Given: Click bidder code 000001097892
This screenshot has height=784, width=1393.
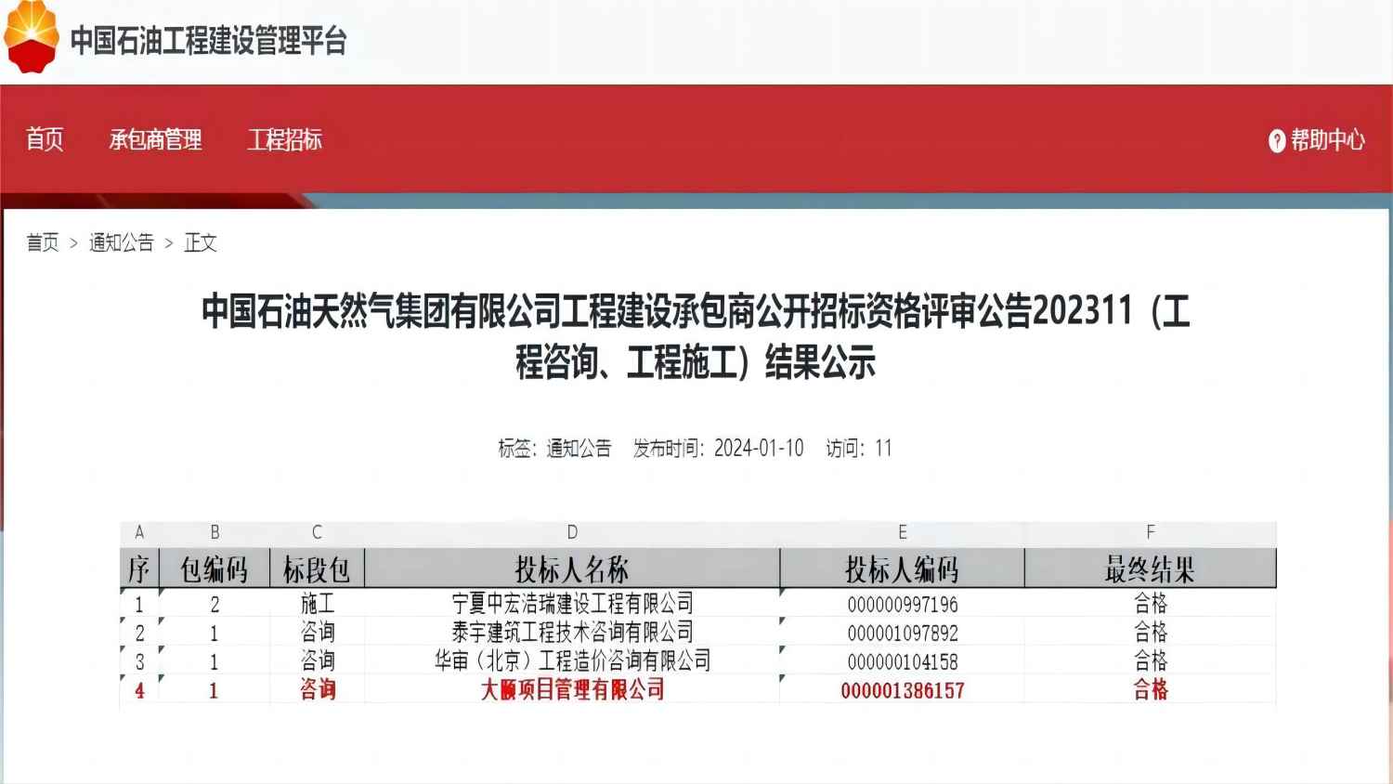Looking at the screenshot, I should click(902, 634).
